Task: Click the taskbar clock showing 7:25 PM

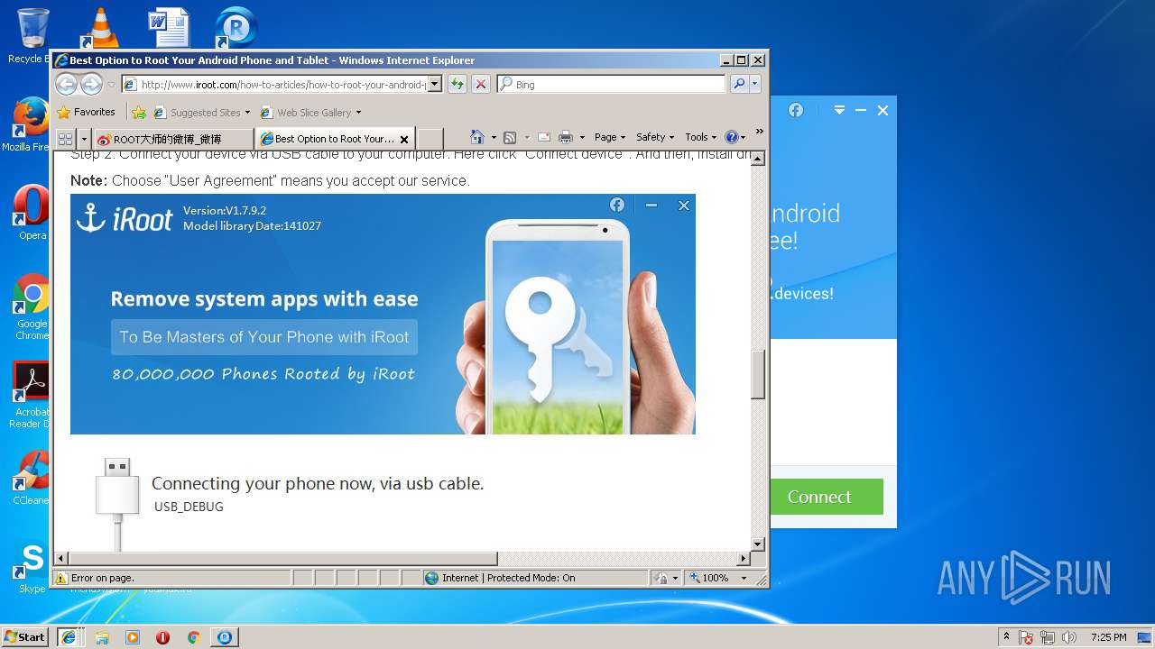Action: pyautogui.click(x=1109, y=637)
